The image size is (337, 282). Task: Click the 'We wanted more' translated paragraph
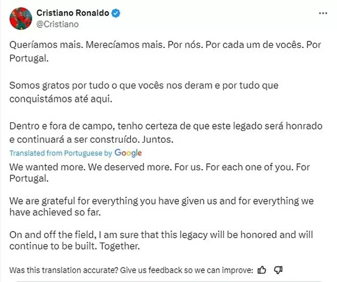click(x=160, y=173)
